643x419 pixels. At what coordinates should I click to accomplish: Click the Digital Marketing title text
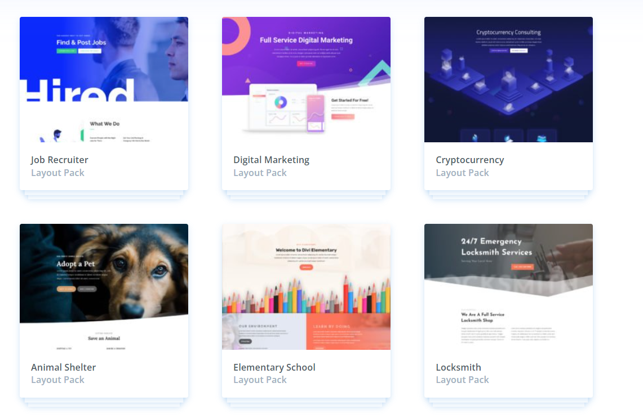272,160
